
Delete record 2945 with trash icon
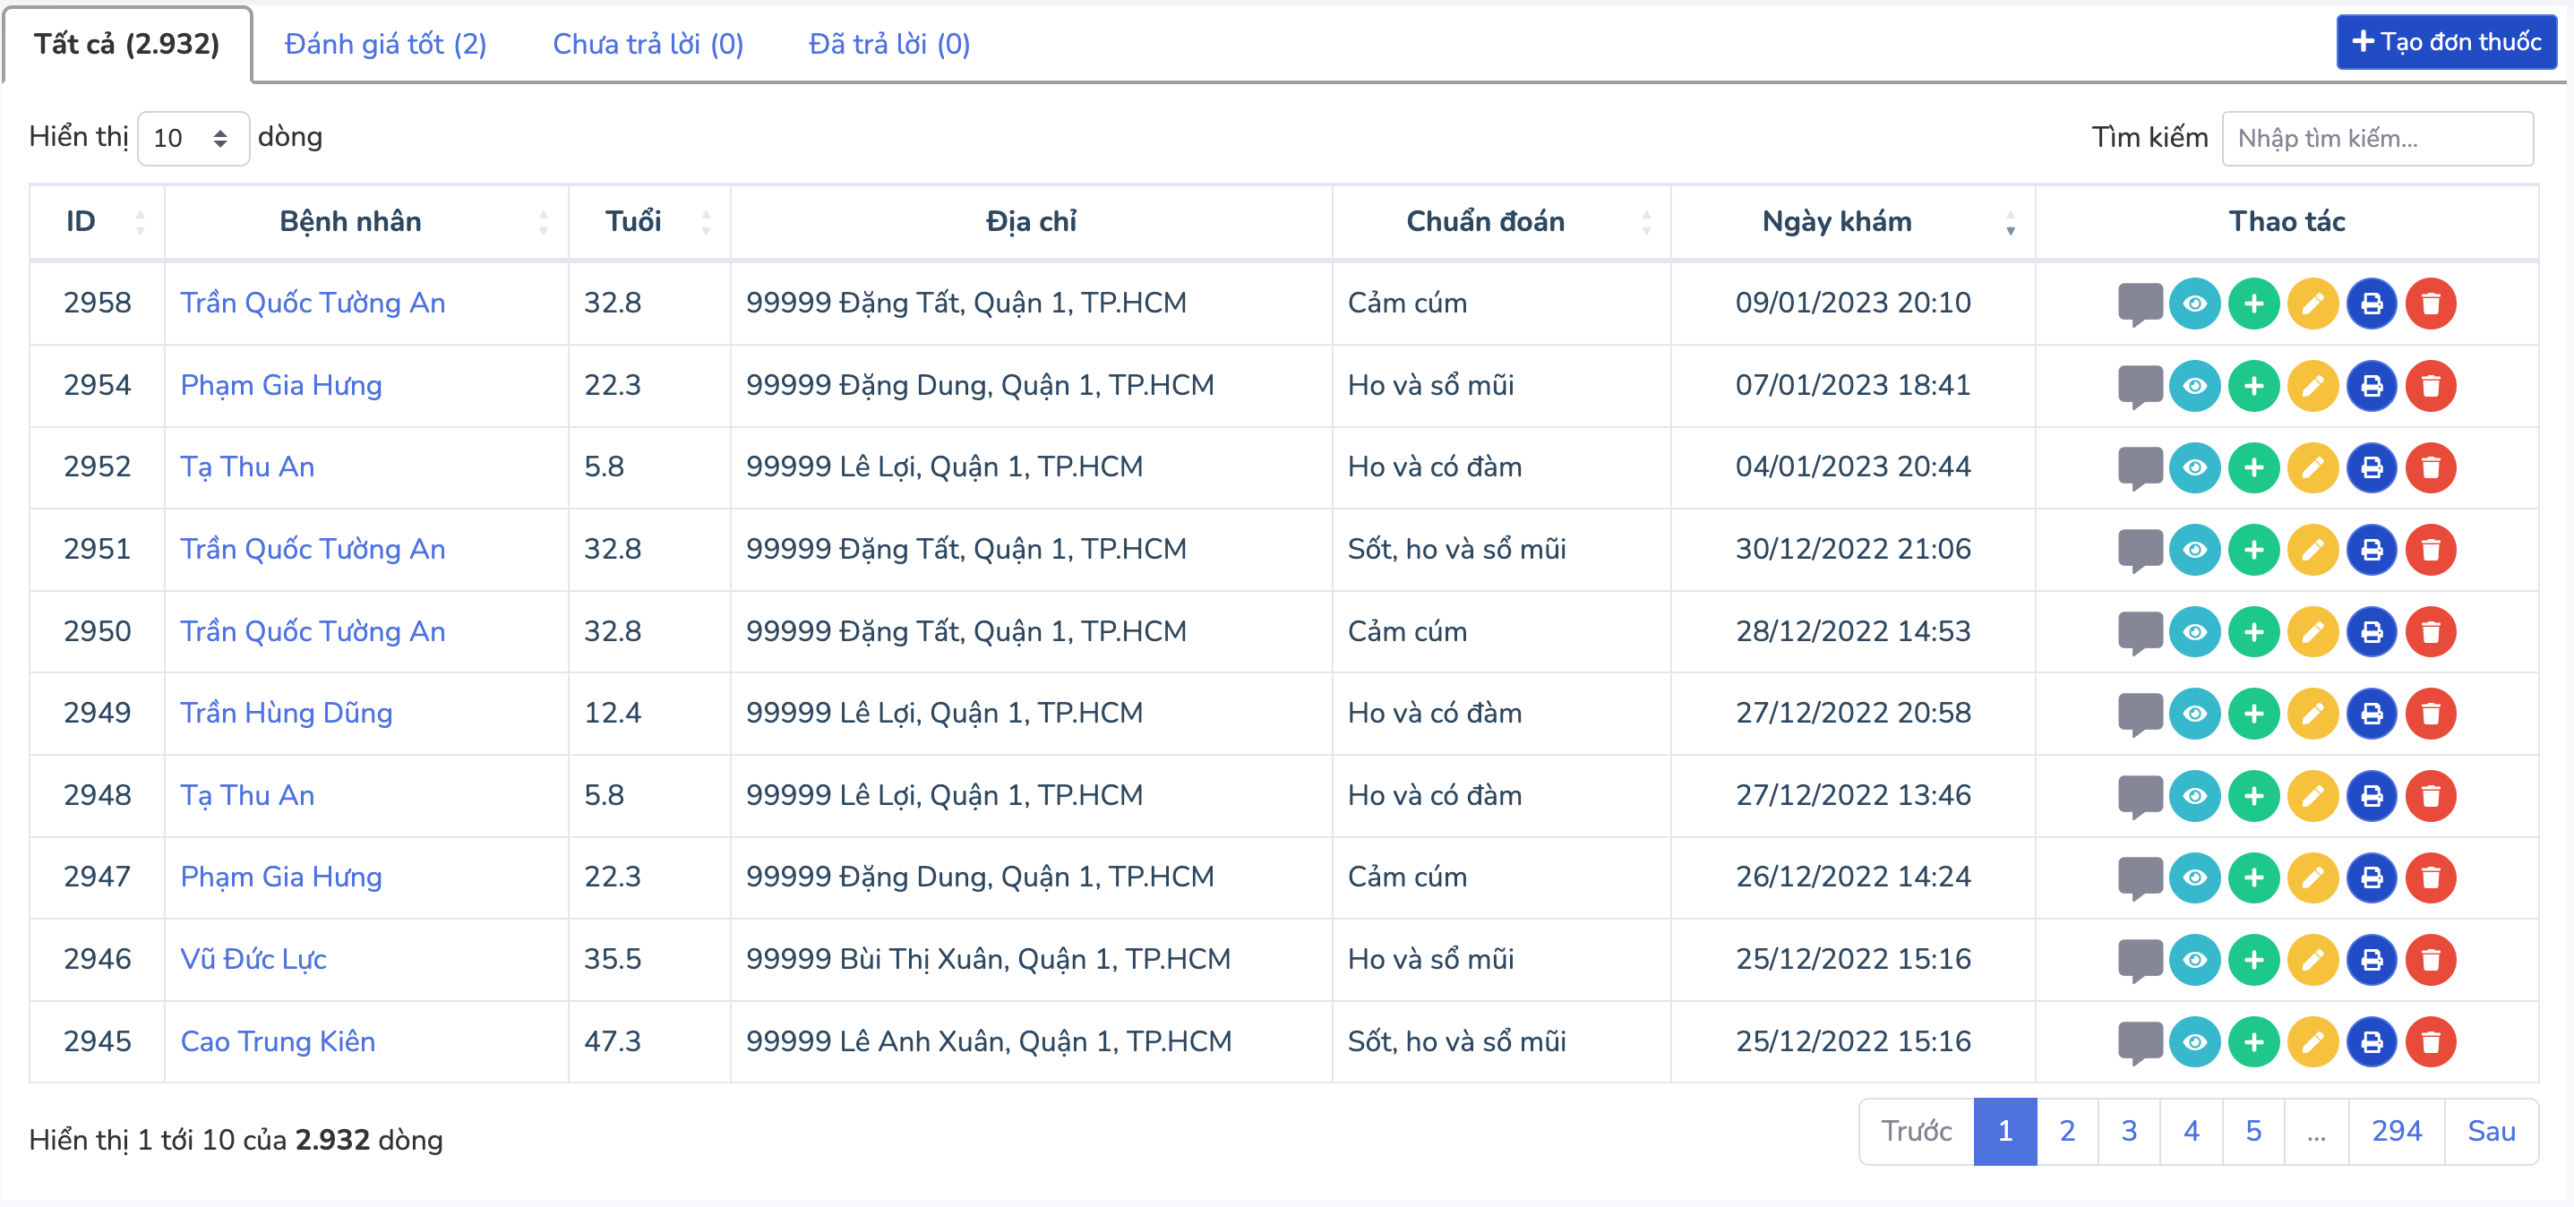point(2430,1042)
